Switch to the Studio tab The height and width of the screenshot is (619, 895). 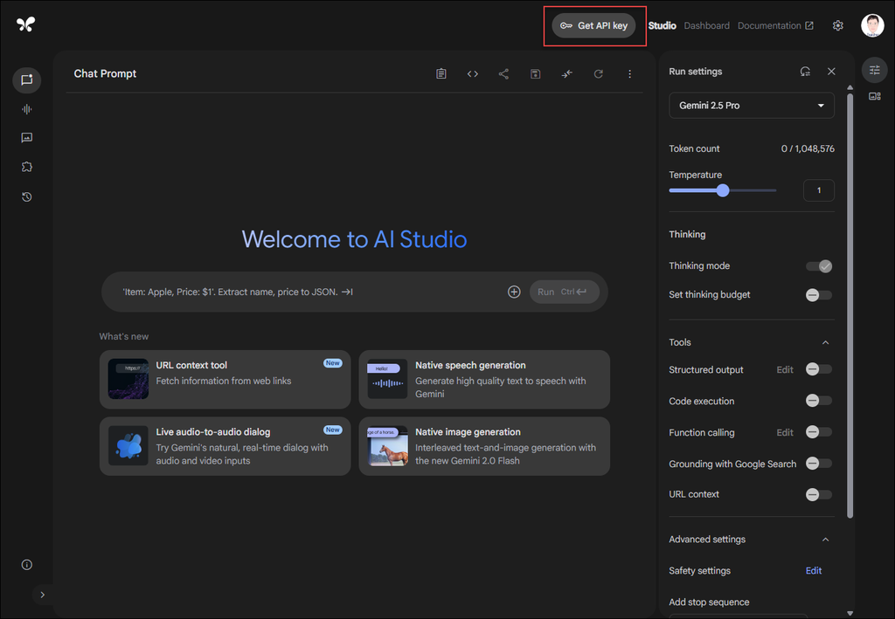coord(663,25)
